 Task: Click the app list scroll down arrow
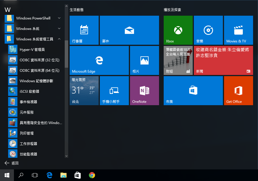pos(66,156)
